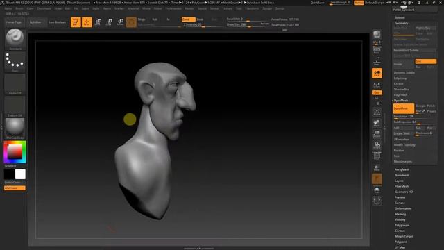
Task: Select the Edit mode icon
Action: pyautogui.click(x=76, y=22)
